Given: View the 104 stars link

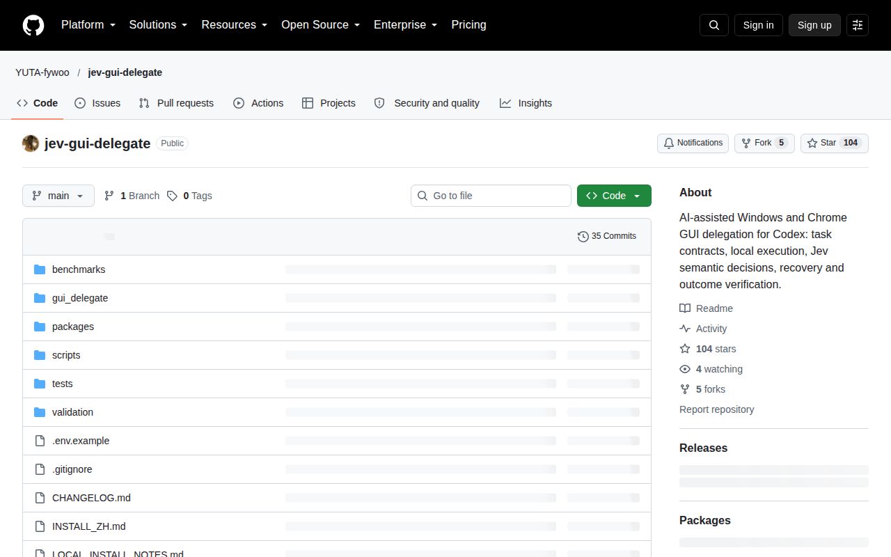Looking at the screenshot, I should [x=708, y=349].
